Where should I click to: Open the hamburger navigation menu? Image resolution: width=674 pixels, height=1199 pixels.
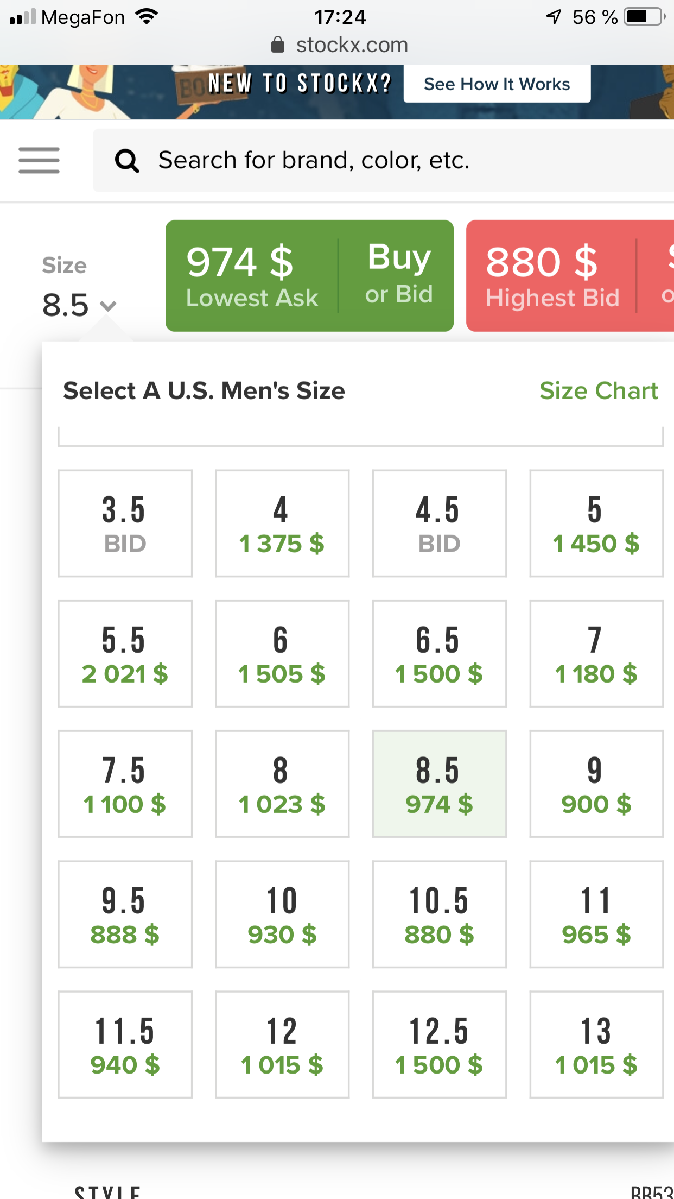tap(39, 160)
